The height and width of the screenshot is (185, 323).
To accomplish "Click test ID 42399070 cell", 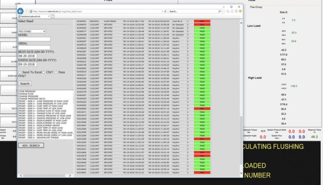I will (81, 24).
